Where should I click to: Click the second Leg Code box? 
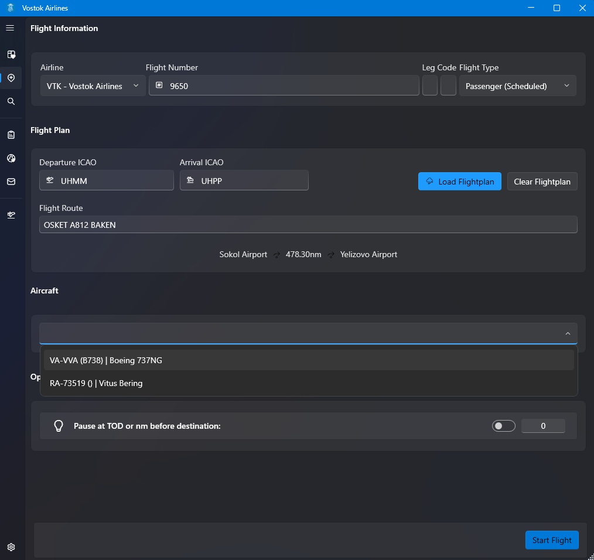[448, 86]
